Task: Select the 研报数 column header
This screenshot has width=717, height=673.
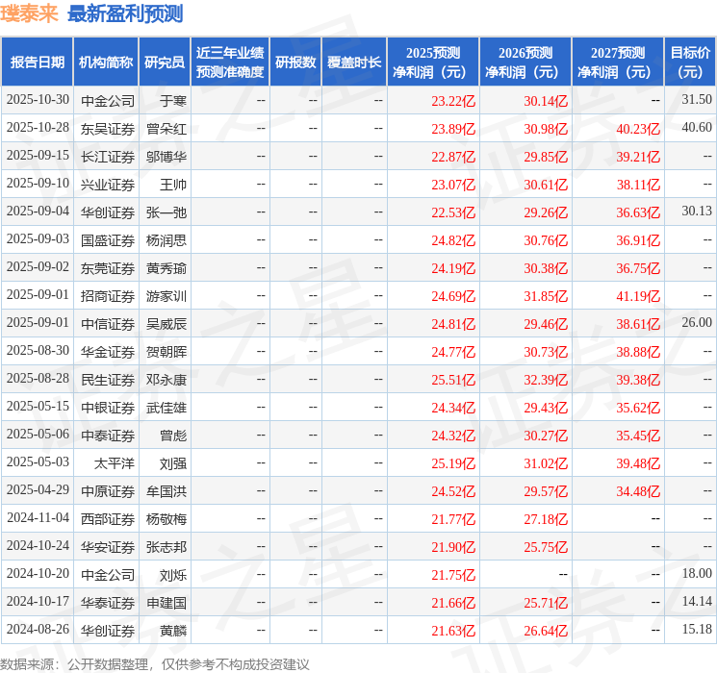Action: coord(295,62)
